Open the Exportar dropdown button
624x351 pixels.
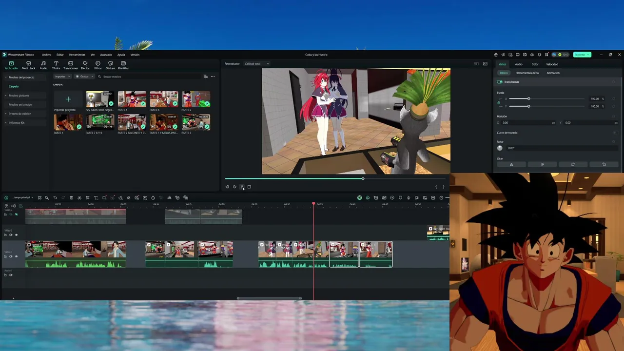point(582,55)
